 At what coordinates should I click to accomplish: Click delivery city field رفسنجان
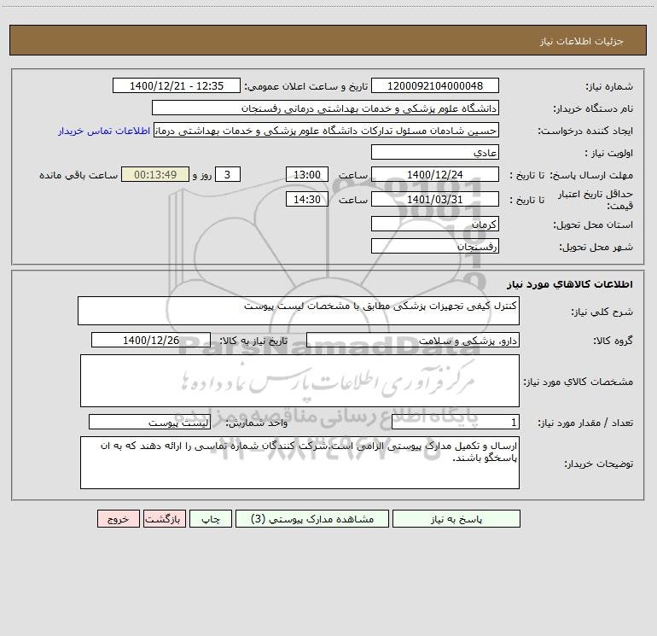[x=435, y=246]
